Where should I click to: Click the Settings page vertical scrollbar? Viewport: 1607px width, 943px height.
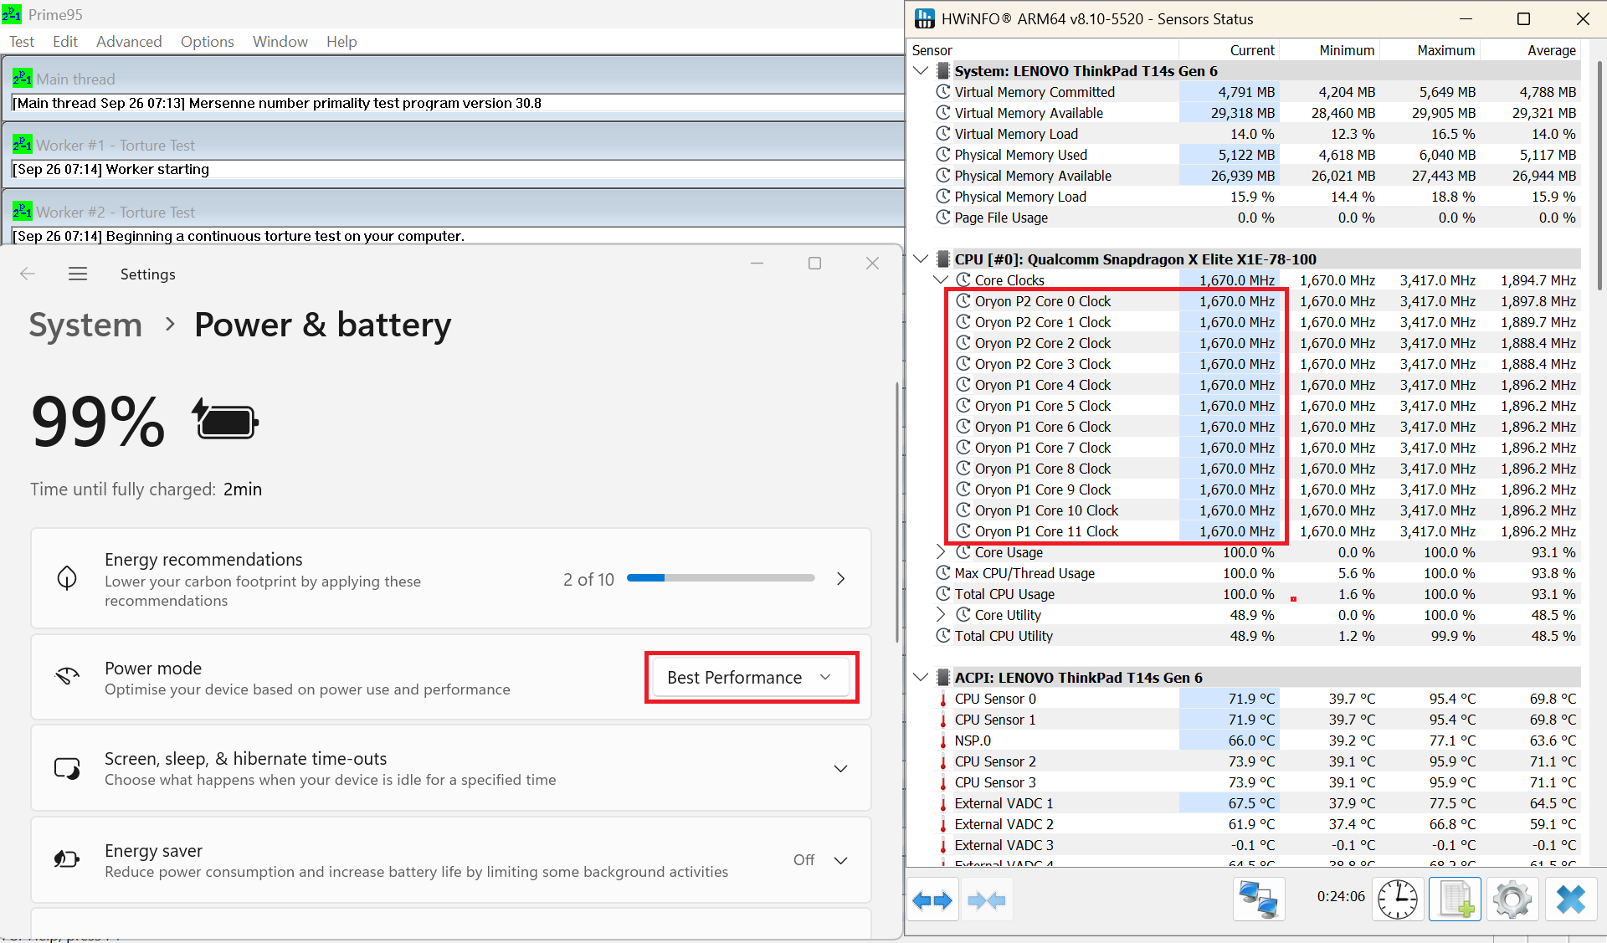[x=897, y=512]
